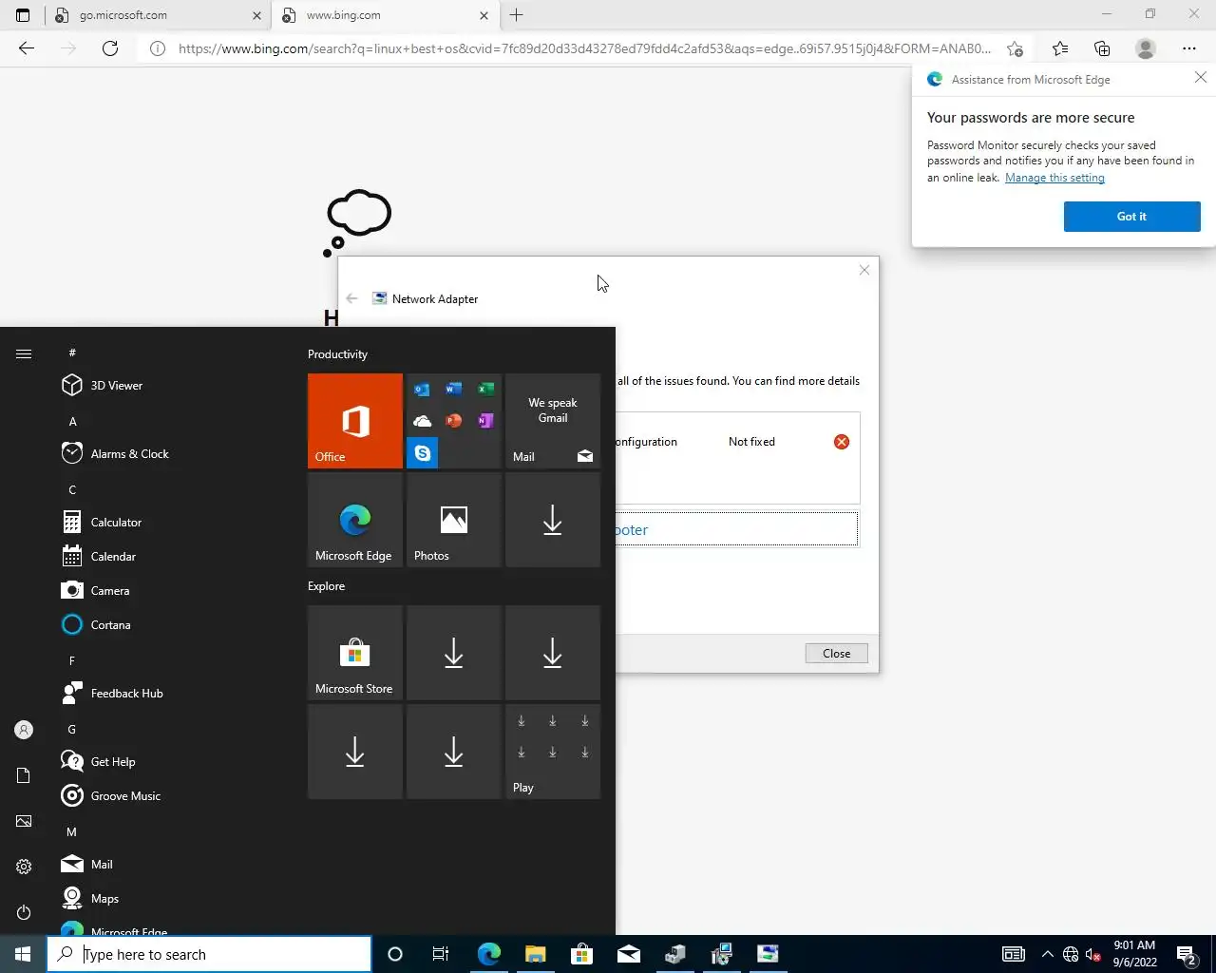Click the Office tile

click(355, 421)
